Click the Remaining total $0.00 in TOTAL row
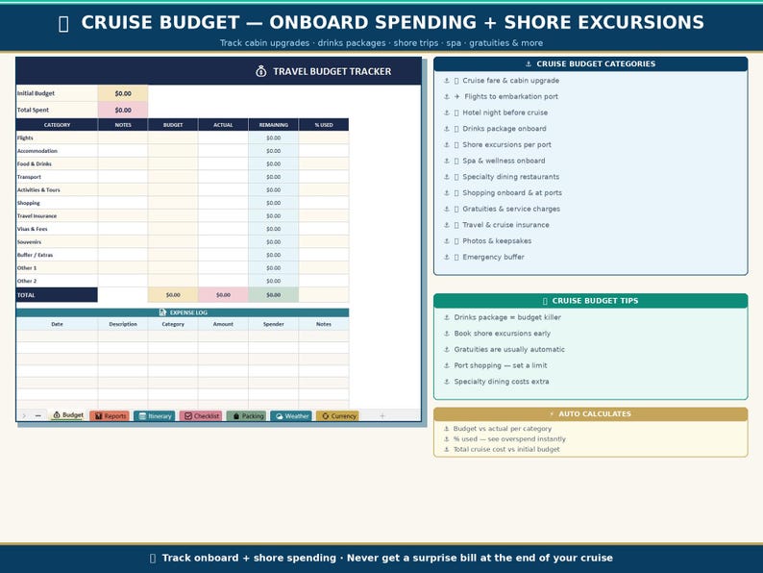This screenshot has width=763, height=573. pos(274,295)
